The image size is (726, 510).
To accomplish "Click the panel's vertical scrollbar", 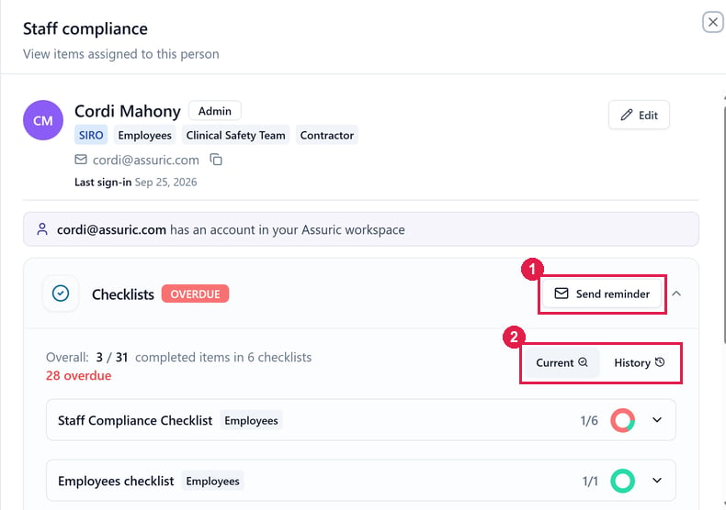I will point(723,225).
